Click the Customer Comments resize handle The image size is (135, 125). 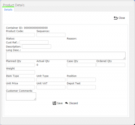pos(35,99)
